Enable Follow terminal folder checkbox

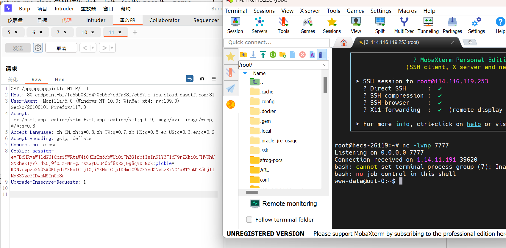coord(249,220)
